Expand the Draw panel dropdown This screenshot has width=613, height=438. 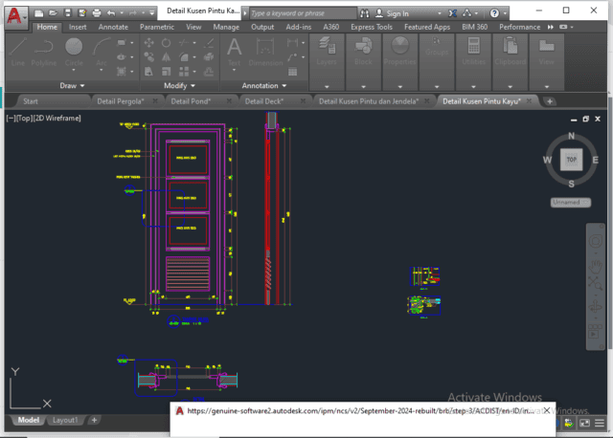click(73, 85)
